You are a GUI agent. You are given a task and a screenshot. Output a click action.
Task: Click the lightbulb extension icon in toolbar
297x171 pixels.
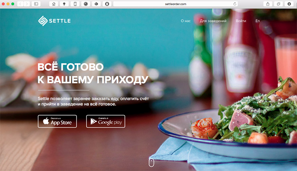pyautogui.click(x=64, y=4)
